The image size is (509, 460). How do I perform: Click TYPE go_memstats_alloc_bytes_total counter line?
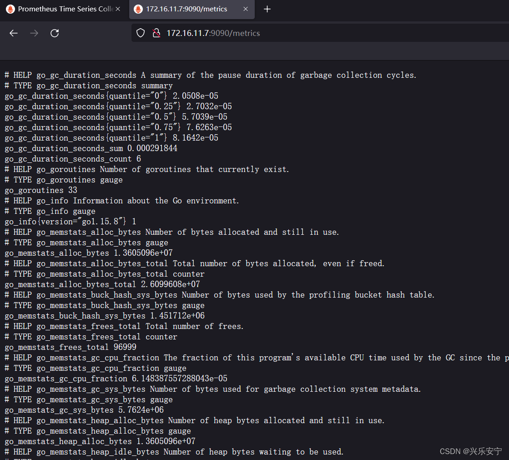[105, 274]
